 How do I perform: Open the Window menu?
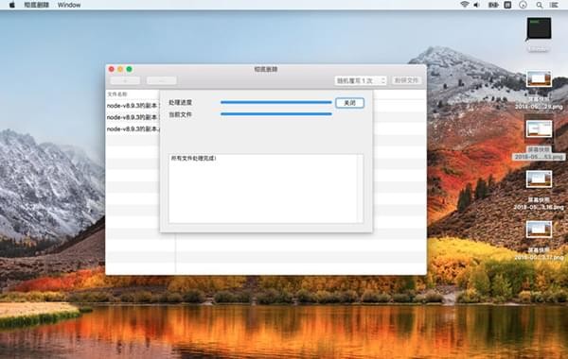pyautogui.click(x=69, y=5)
